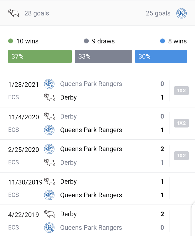The width and height of the screenshot is (195, 236).
Task: Select the green 37% wins bar
Action: (x=40, y=56)
